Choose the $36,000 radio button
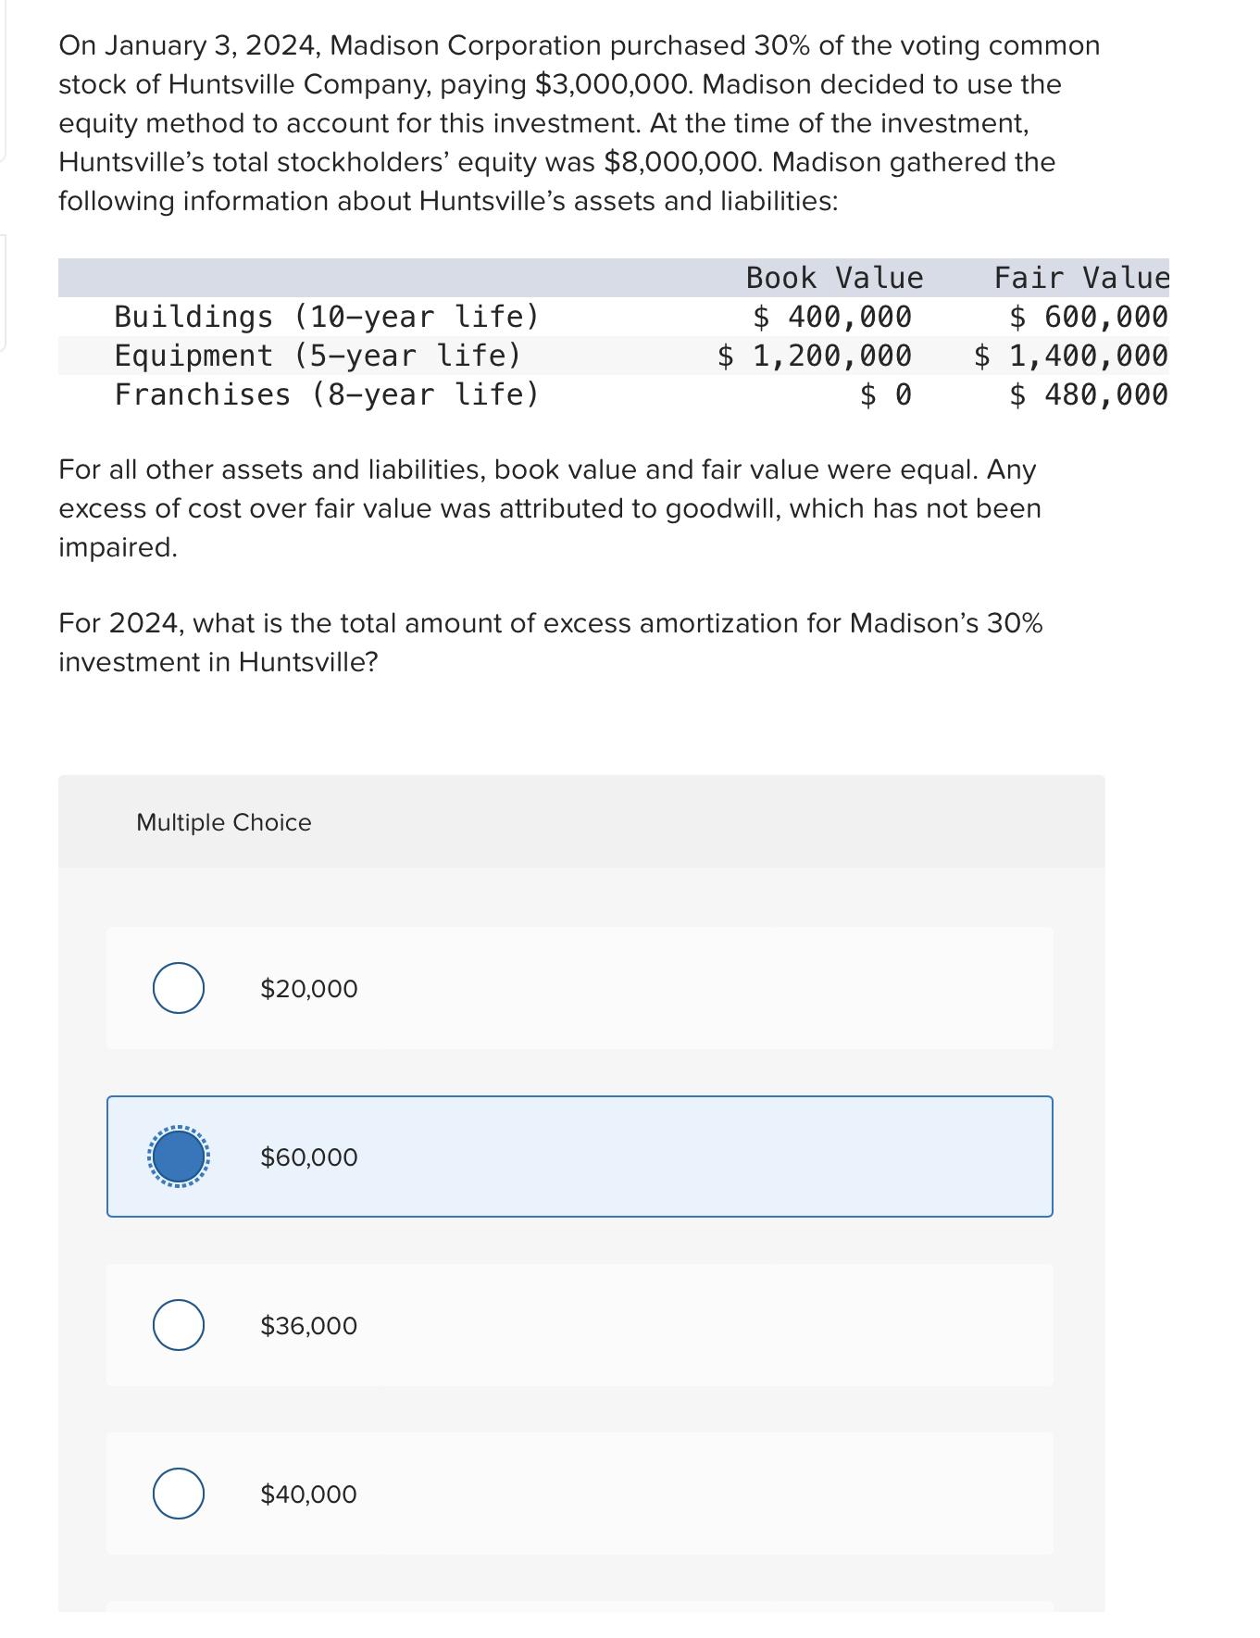 click(180, 1326)
